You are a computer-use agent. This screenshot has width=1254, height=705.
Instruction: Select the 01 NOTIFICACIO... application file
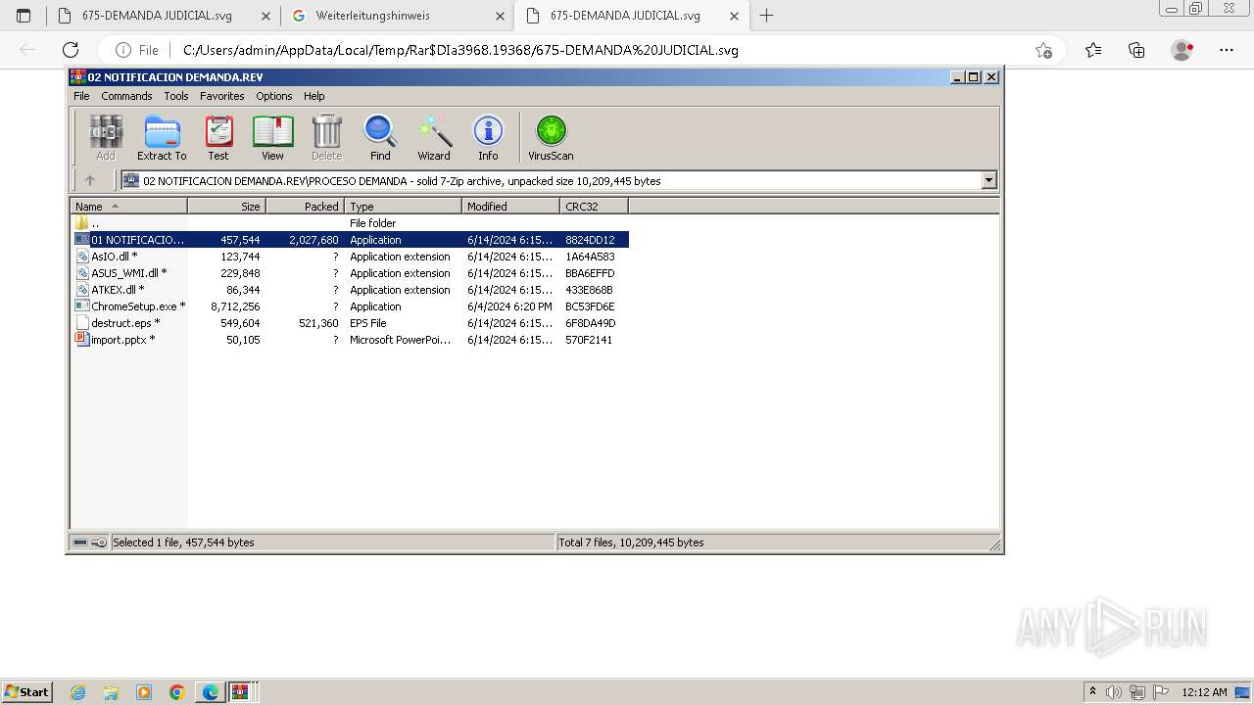(x=350, y=240)
